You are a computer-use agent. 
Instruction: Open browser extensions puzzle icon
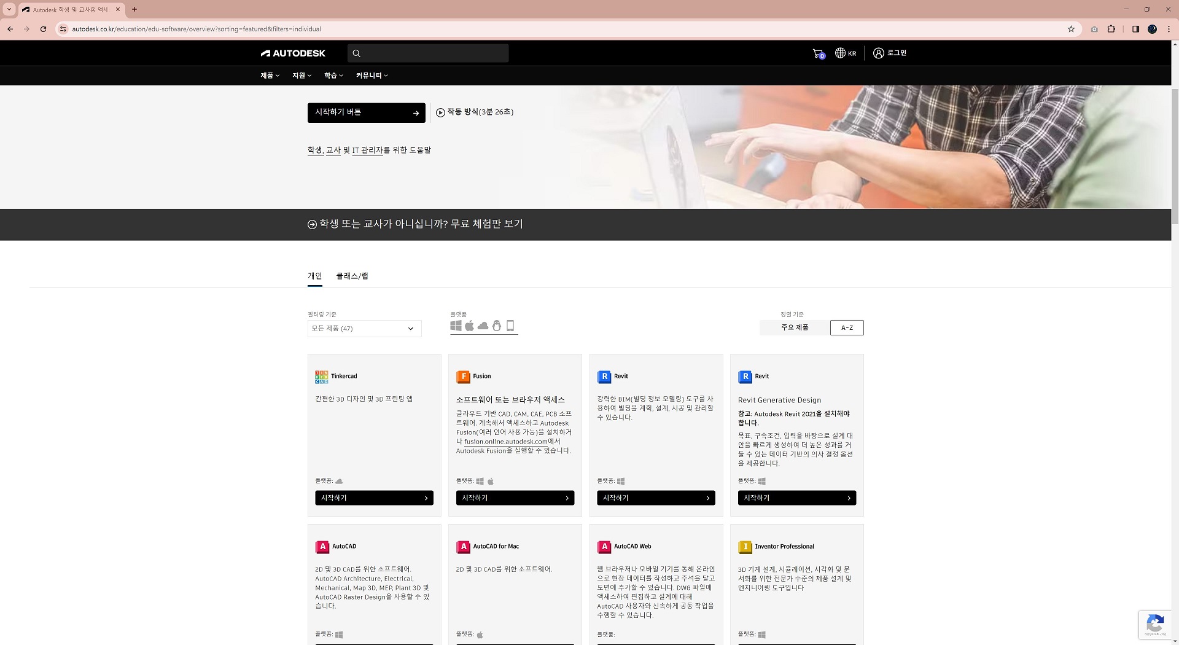(x=1111, y=29)
